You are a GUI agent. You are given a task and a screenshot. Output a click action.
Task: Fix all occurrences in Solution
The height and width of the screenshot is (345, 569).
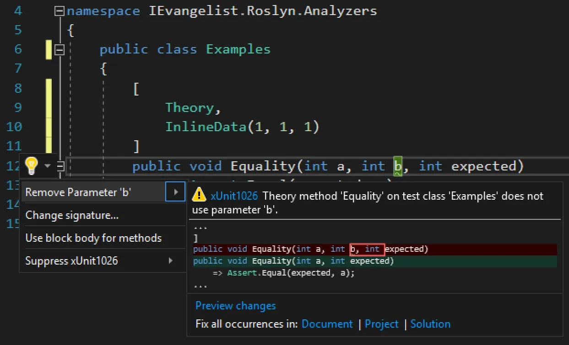(430, 324)
